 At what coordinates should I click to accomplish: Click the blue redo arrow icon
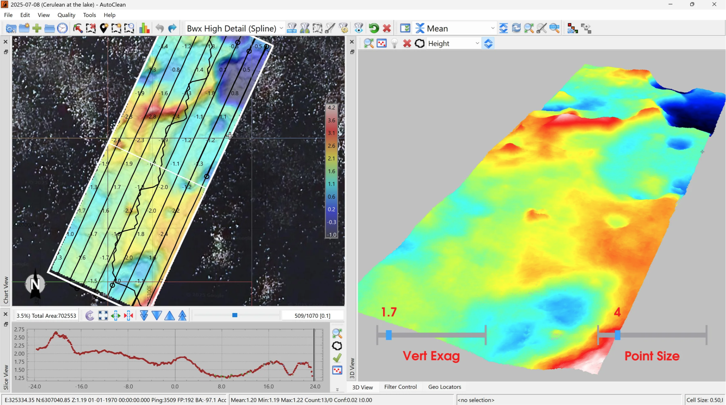coord(172,28)
